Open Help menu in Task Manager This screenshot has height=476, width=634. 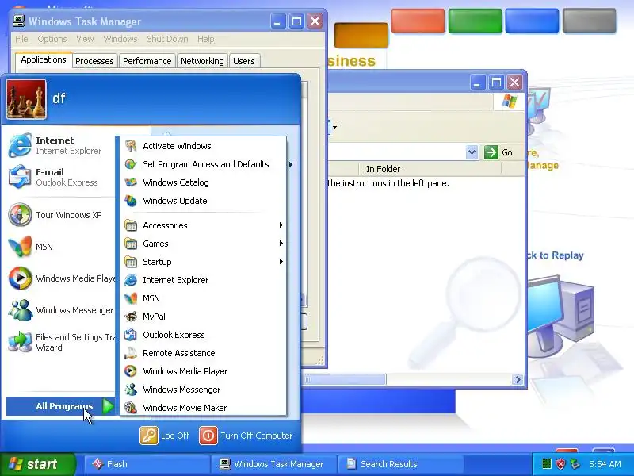206,39
